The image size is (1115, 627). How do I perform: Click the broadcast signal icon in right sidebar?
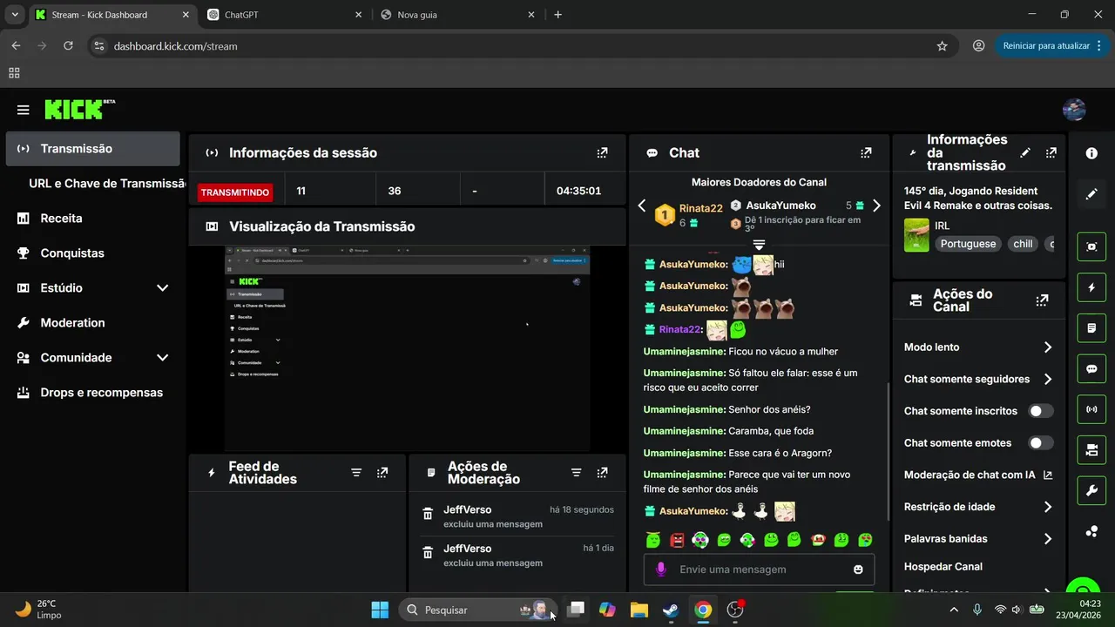click(1091, 409)
